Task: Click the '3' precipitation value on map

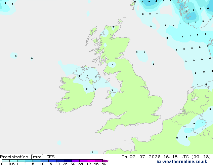Action: pyautogui.click(x=208, y=8)
